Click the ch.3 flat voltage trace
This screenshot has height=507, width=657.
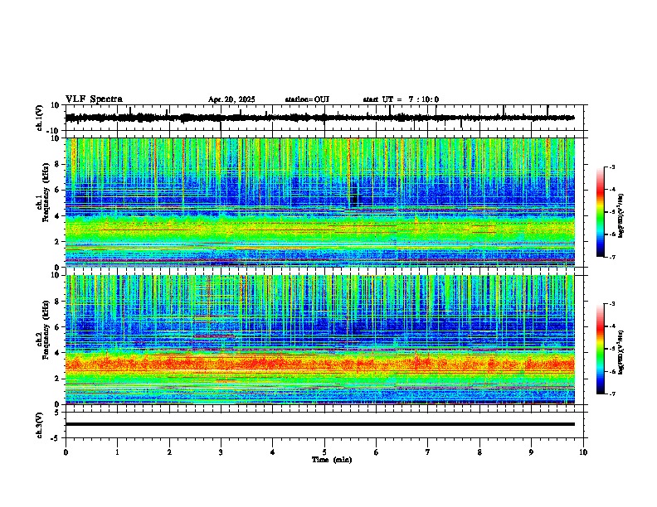(319, 424)
